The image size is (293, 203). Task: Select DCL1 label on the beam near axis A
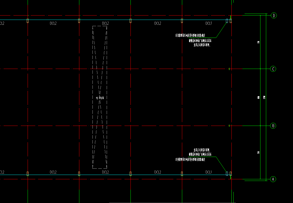click(x=208, y=172)
